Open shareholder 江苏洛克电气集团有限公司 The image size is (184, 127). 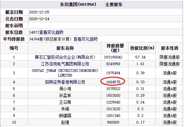click(x=65, y=64)
